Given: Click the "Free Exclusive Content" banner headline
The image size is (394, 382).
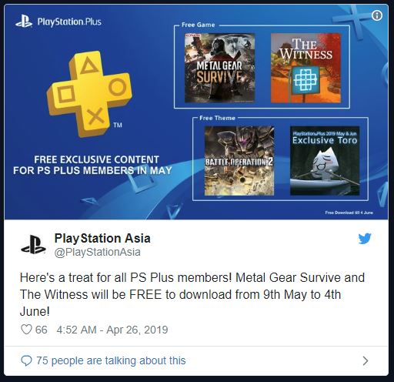Looking at the screenshot, I should 92,165.
